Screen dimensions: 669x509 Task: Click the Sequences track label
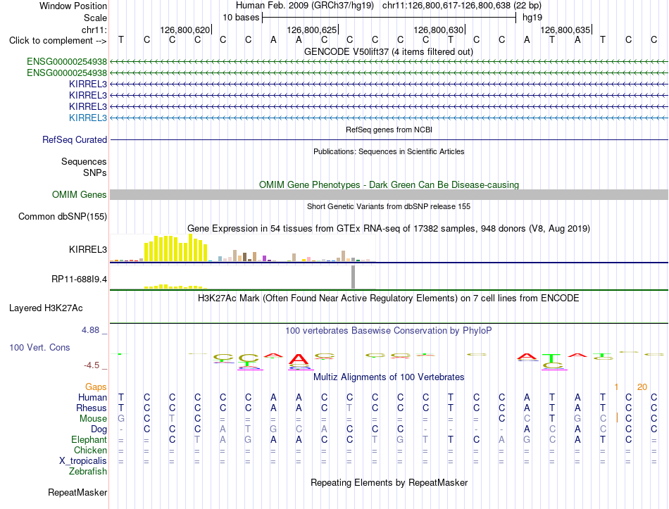[x=84, y=162]
